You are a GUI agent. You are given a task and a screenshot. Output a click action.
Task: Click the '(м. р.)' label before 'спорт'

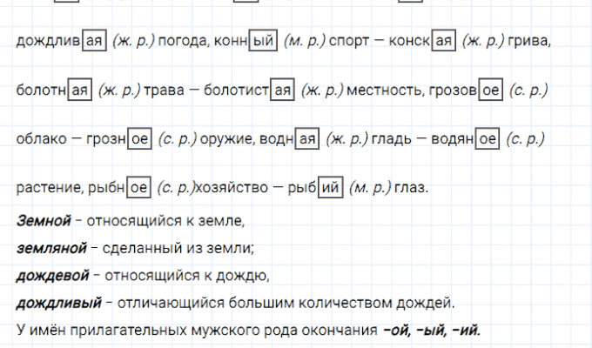pos(305,41)
